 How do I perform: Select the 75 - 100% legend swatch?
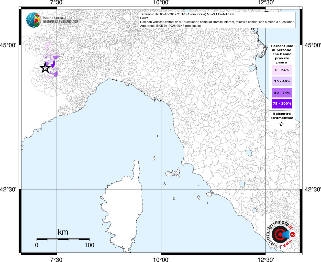pos(282,104)
